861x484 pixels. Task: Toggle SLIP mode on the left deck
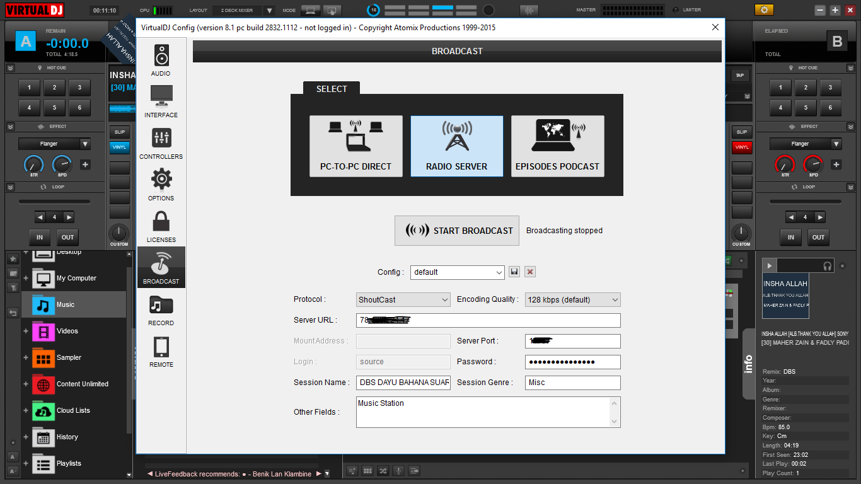click(x=119, y=132)
